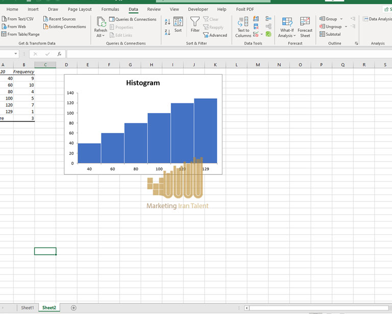Expand the Name Box dropdown
Image resolution: width=392 pixels, height=314 pixels.
click(x=16, y=54)
